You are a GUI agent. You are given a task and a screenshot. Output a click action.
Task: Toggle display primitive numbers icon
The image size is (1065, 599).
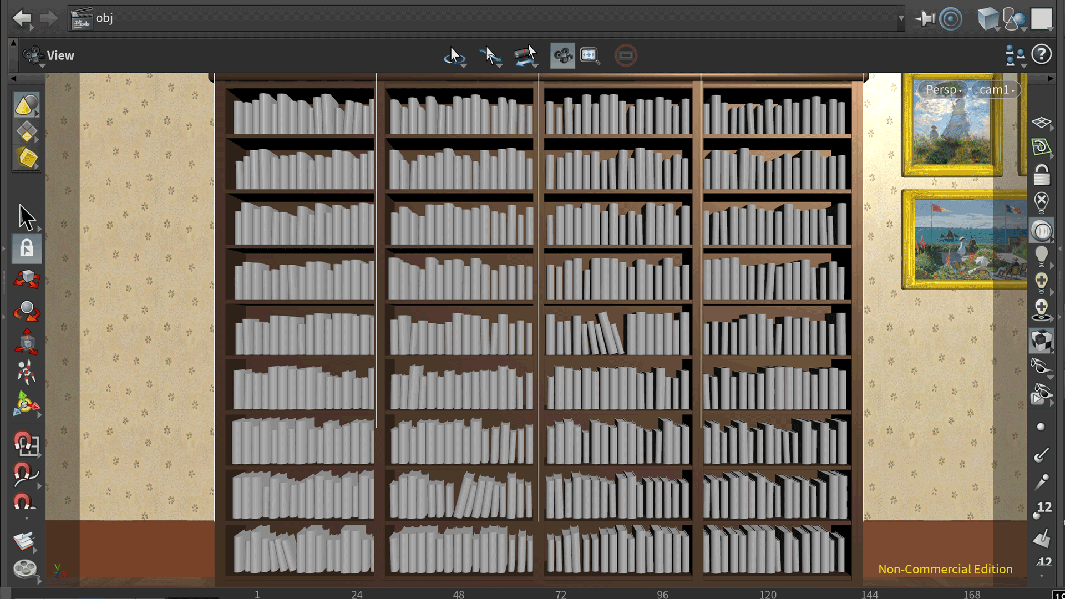click(1043, 563)
